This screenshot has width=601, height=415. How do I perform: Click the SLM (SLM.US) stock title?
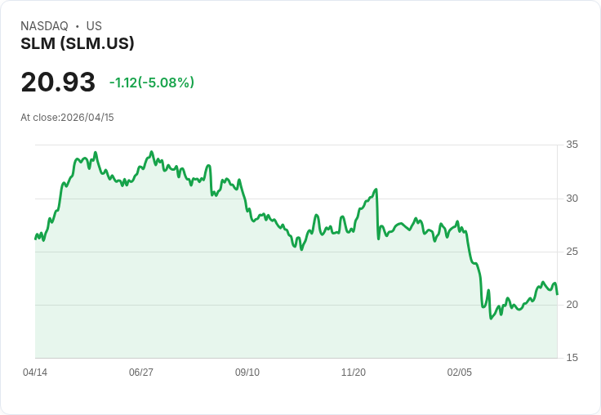coord(78,43)
